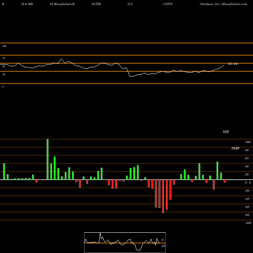Click the MR axis label -40
253x253 pixels.
tap(247, 199)
